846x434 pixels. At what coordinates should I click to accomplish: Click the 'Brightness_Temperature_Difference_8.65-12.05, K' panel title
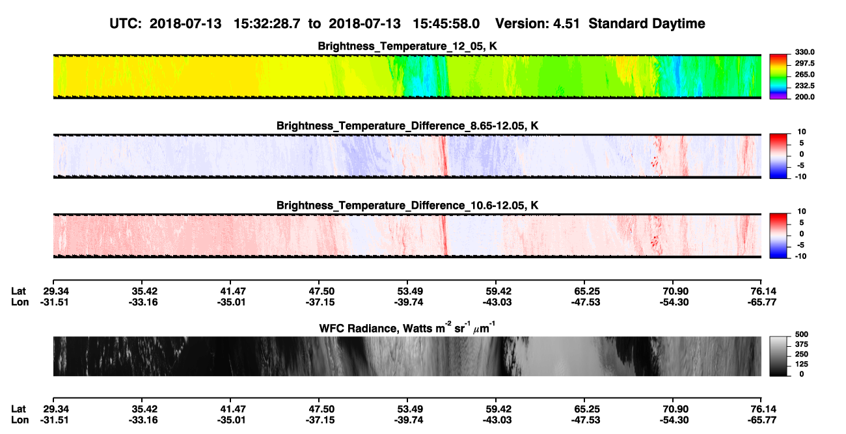point(407,126)
